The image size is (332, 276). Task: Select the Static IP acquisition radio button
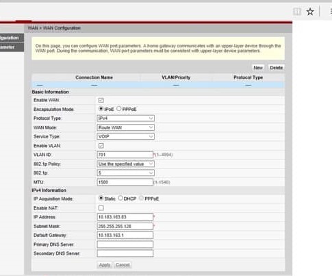(x=101, y=198)
